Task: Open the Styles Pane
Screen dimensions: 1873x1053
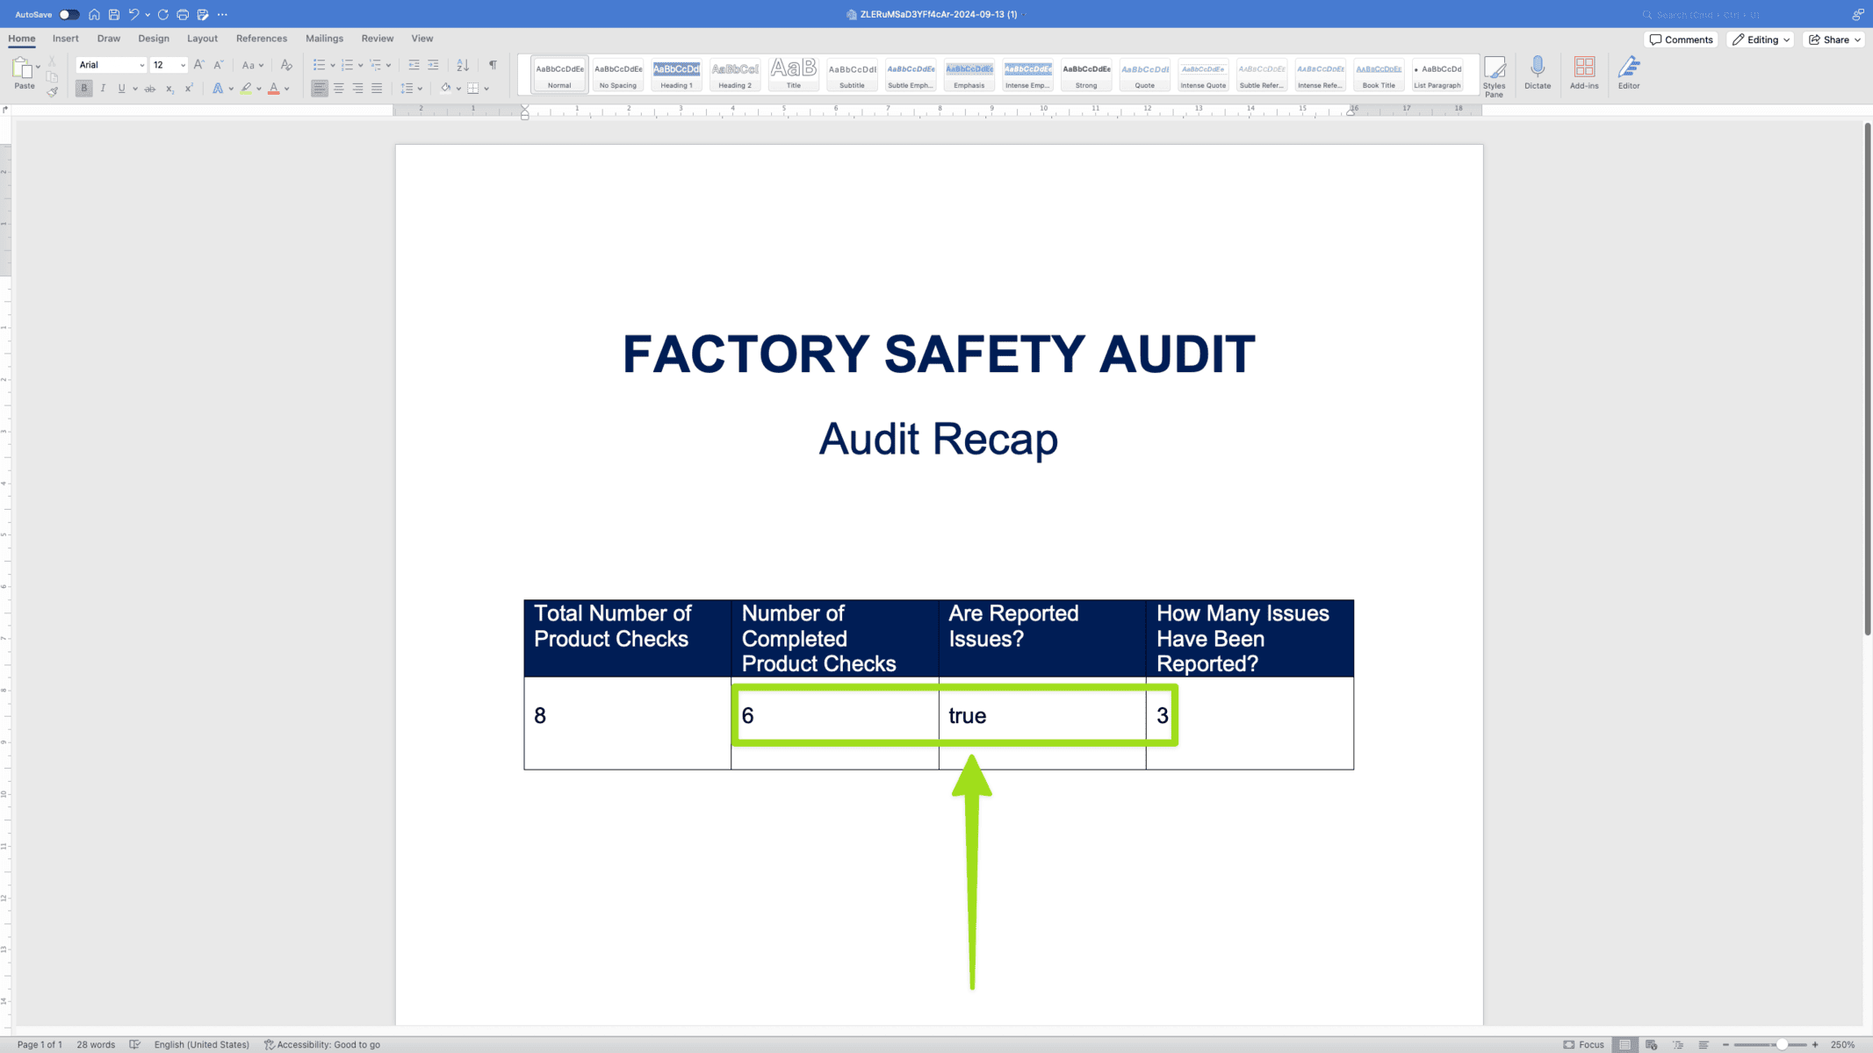Action: tap(1494, 75)
